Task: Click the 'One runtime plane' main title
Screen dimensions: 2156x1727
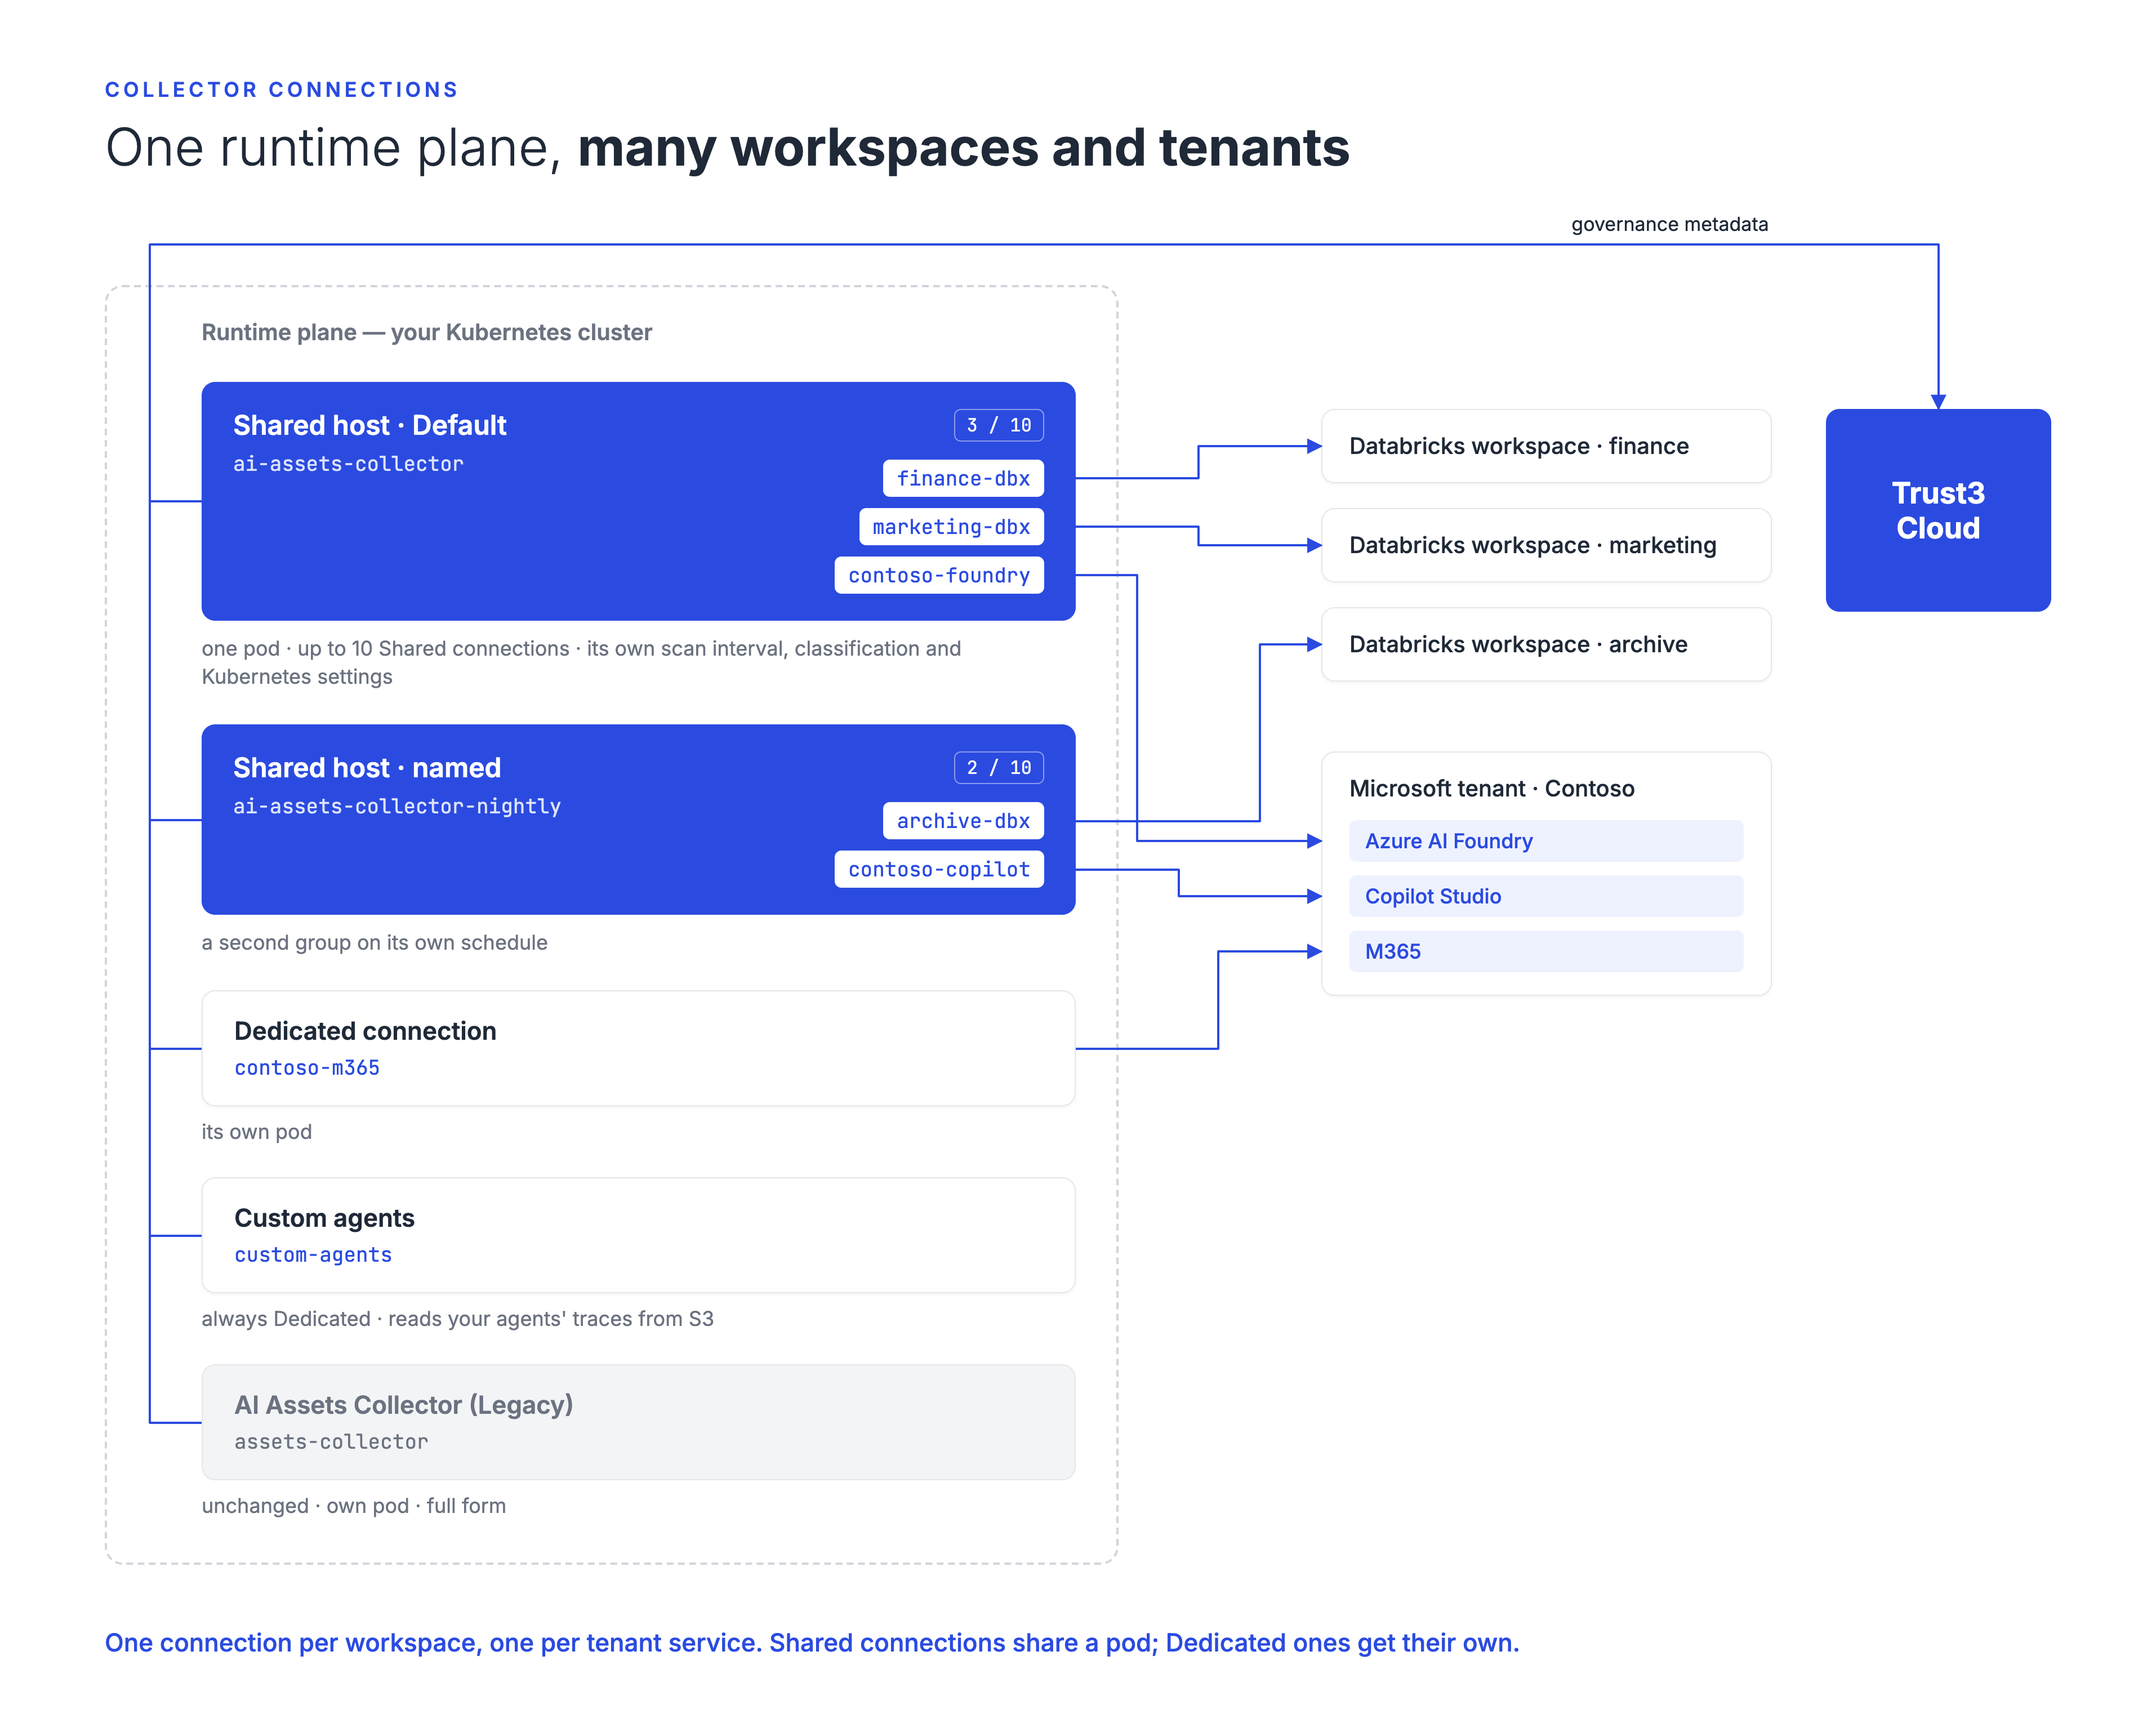Action: (x=727, y=148)
